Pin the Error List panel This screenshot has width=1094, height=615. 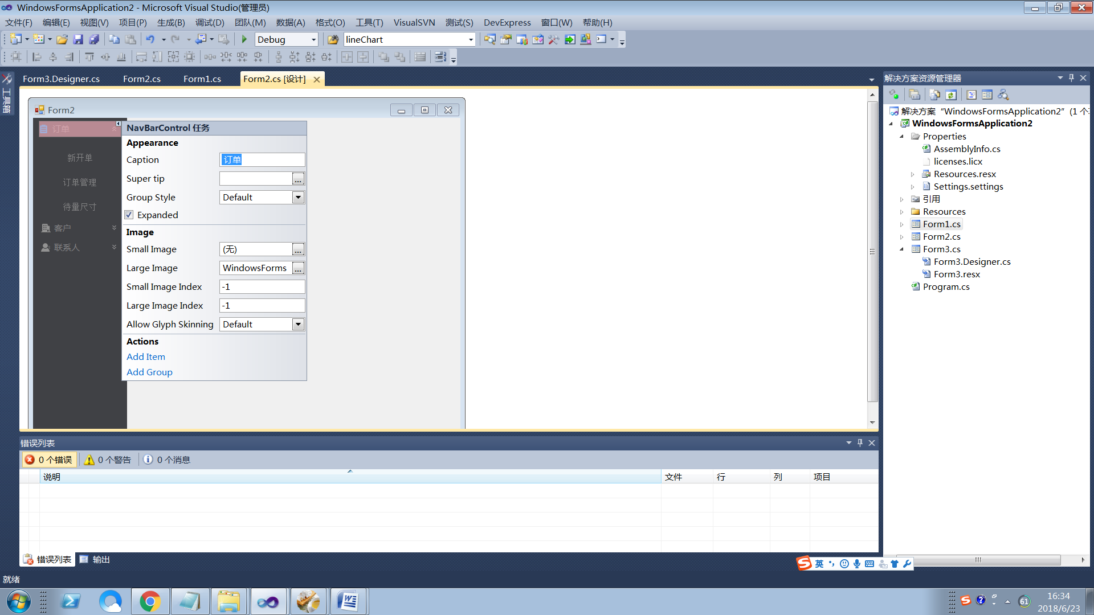tap(860, 442)
